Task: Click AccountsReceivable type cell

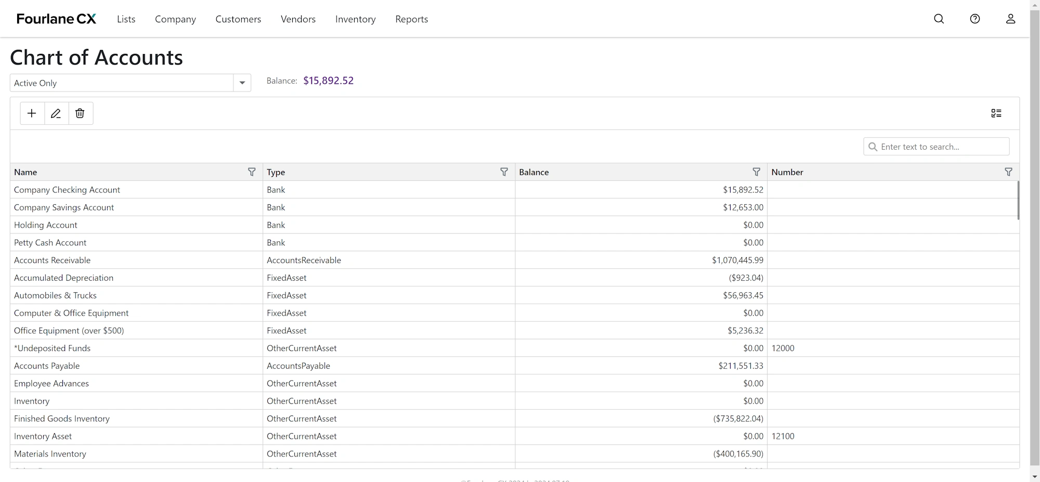Action: 388,260
